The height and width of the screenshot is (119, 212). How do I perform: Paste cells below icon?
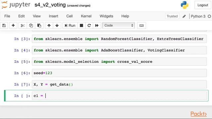pos(39,25)
